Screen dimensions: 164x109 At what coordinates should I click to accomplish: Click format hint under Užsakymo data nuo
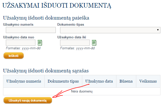tap(23, 48)
